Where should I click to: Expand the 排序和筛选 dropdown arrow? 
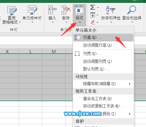pos(111,22)
